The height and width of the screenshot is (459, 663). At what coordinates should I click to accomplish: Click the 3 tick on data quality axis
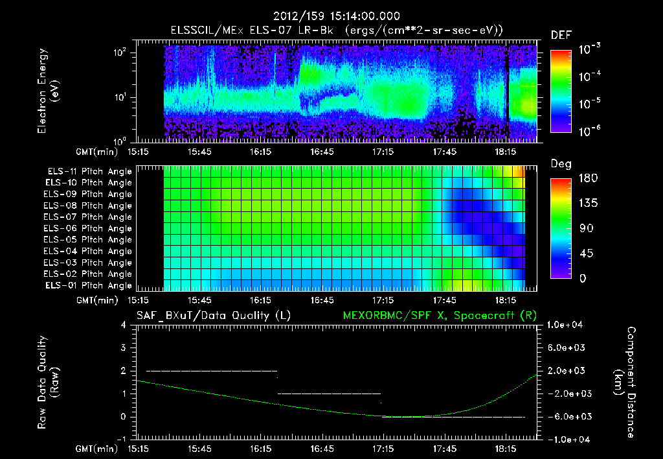124,347
